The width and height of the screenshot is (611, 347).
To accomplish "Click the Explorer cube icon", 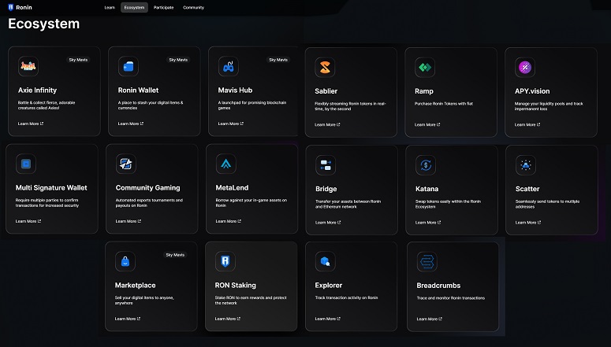I will (325, 261).
